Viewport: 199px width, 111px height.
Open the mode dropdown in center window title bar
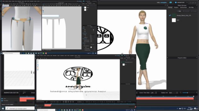[x=127, y=55]
